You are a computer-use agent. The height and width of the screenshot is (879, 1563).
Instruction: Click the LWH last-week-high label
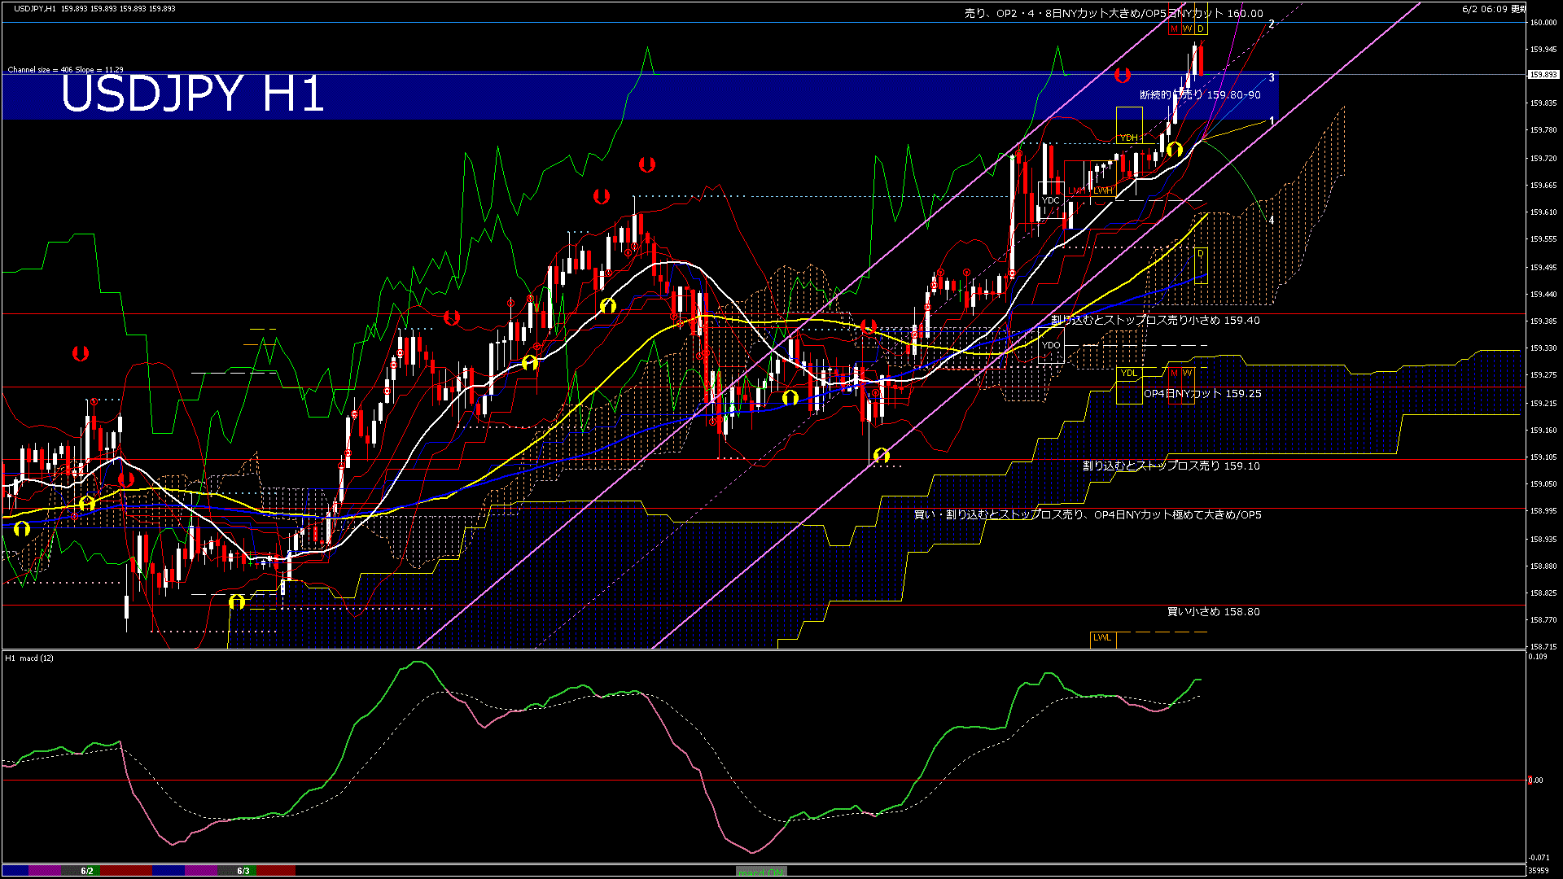(1103, 190)
